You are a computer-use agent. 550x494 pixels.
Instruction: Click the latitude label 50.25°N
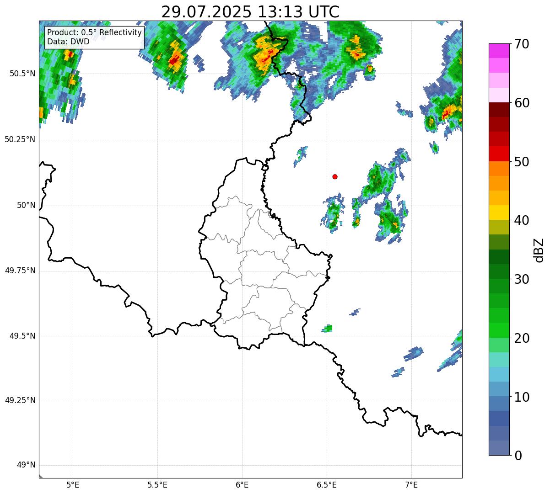[20, 139]
